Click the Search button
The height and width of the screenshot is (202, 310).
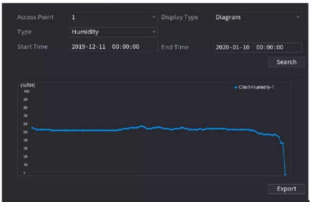tap(286, 62)
